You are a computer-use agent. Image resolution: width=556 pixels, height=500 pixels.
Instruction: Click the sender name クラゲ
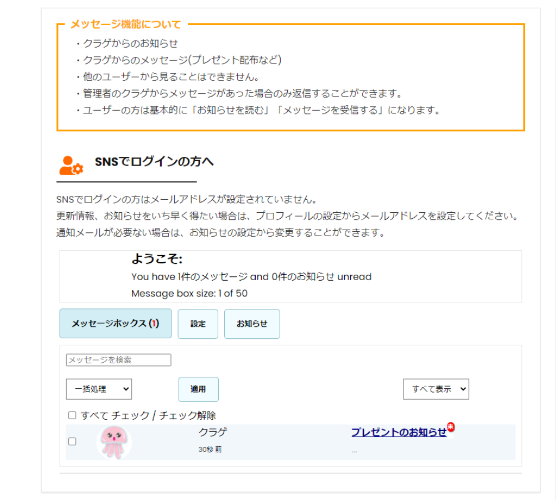212,433
